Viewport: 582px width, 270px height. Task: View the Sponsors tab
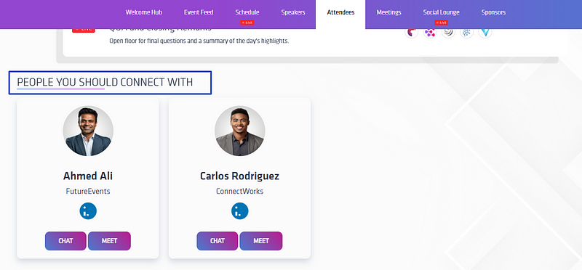click(x=493, y=12)
